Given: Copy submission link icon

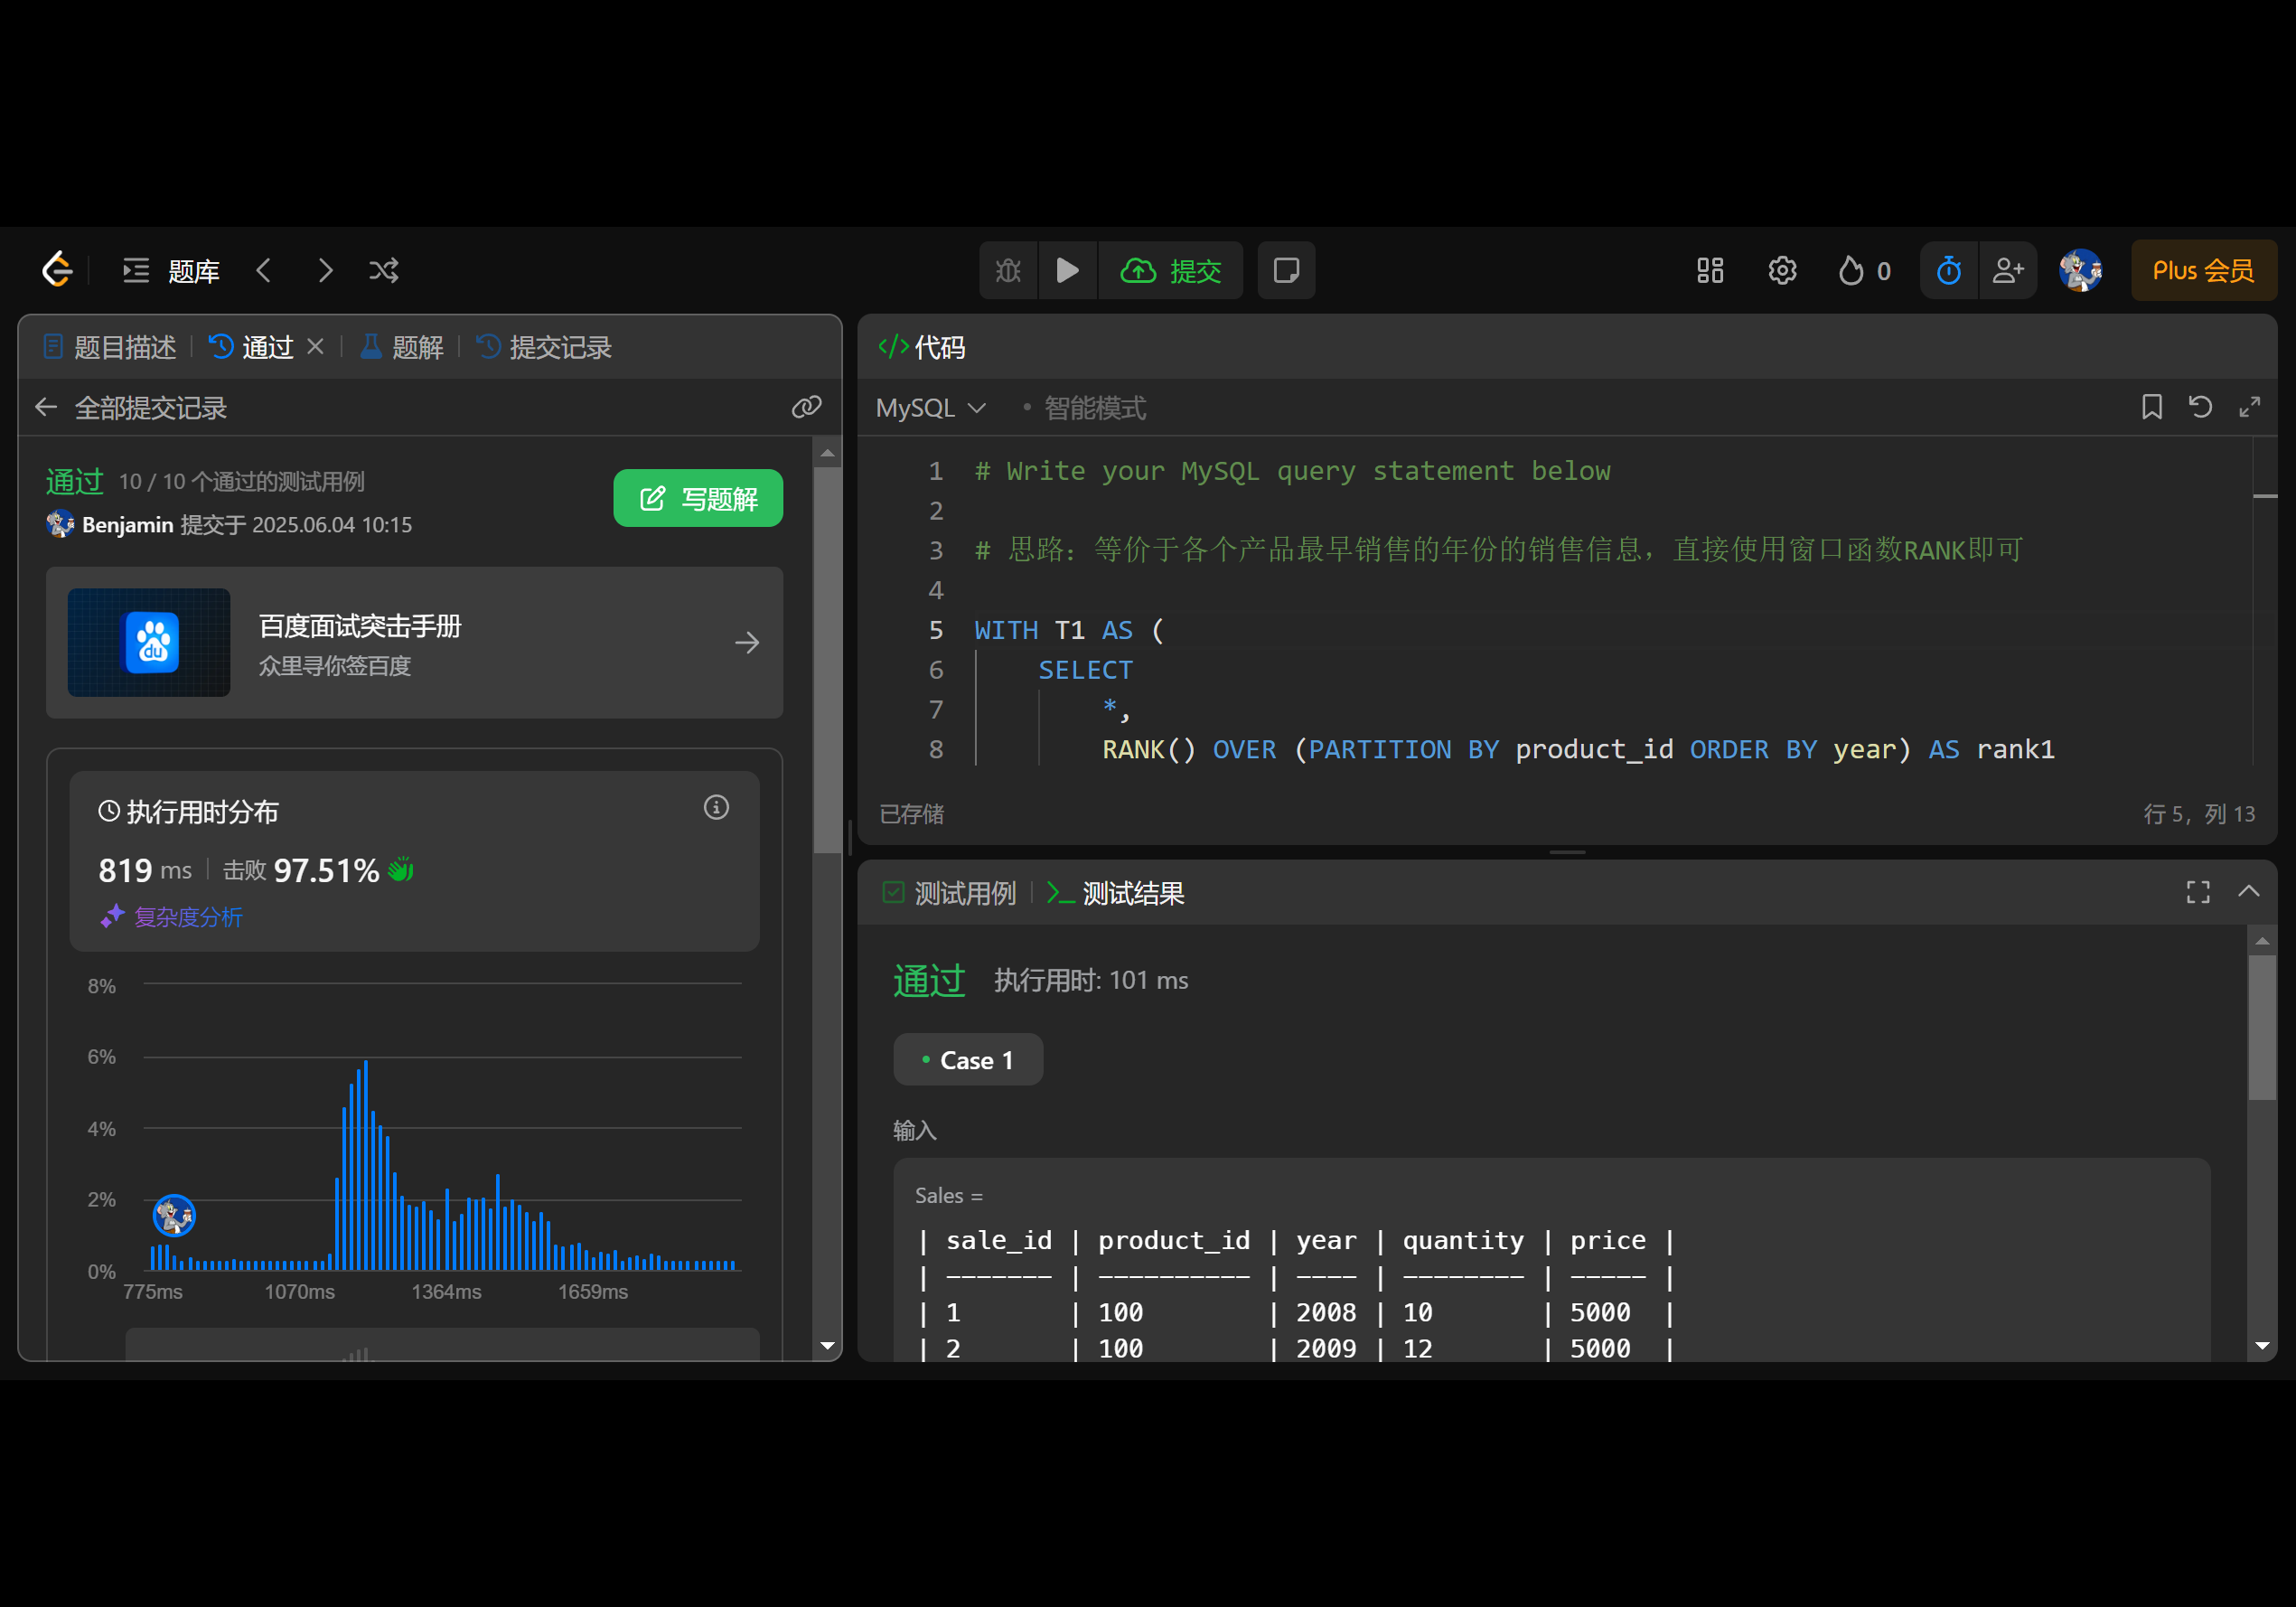Looking at the screenshot, I should point(806,407).
